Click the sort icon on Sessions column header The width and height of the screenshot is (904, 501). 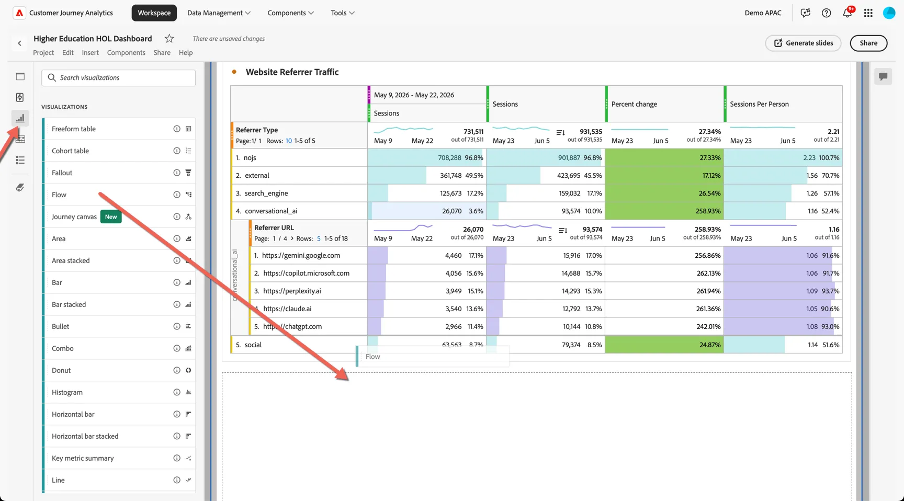point(560,133)
